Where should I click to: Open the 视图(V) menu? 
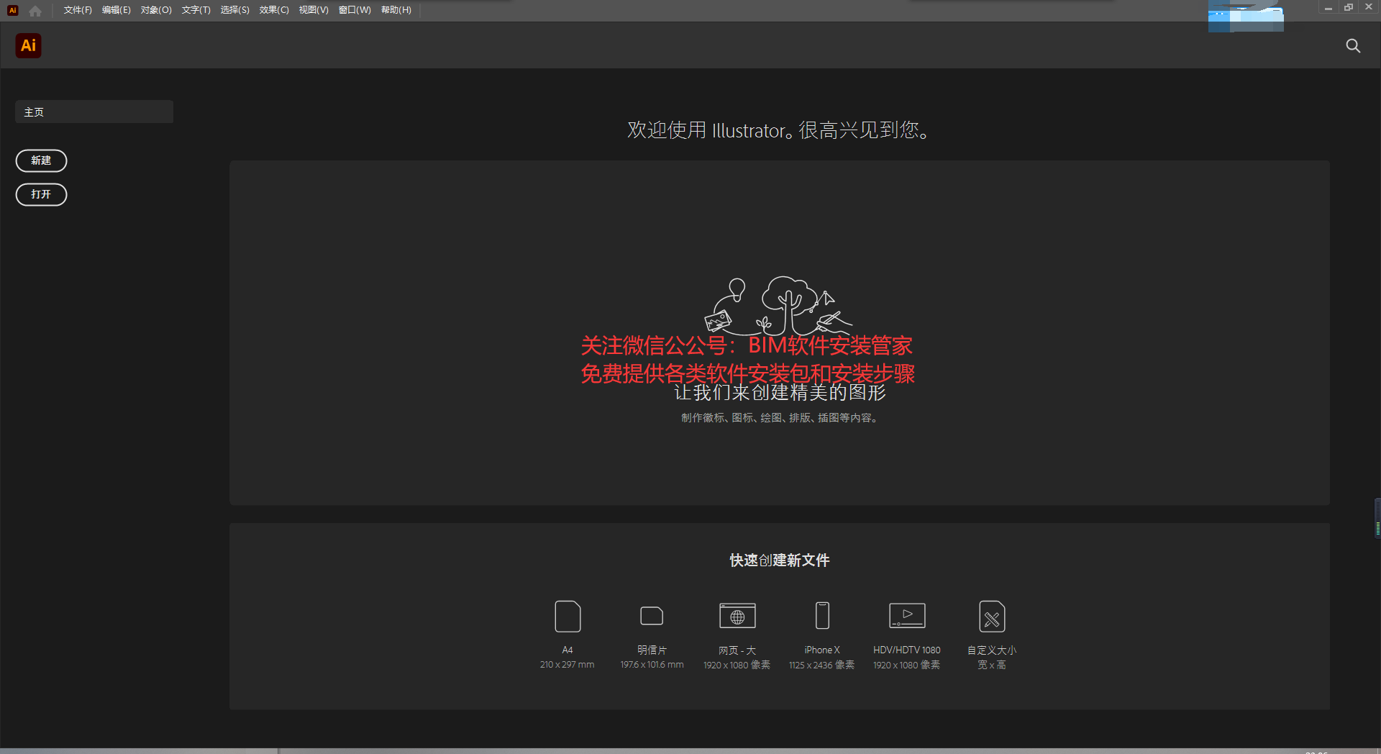coord(314,10)
